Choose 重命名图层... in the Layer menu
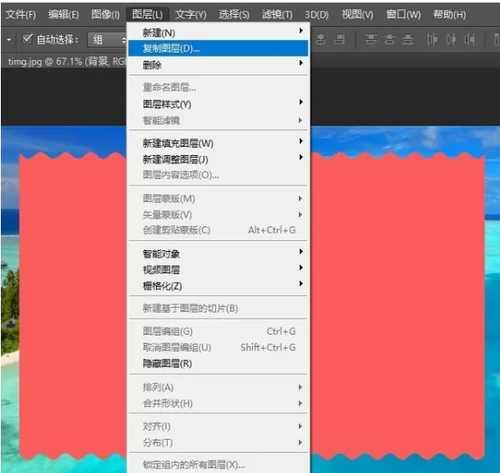 tap(218, 87)
